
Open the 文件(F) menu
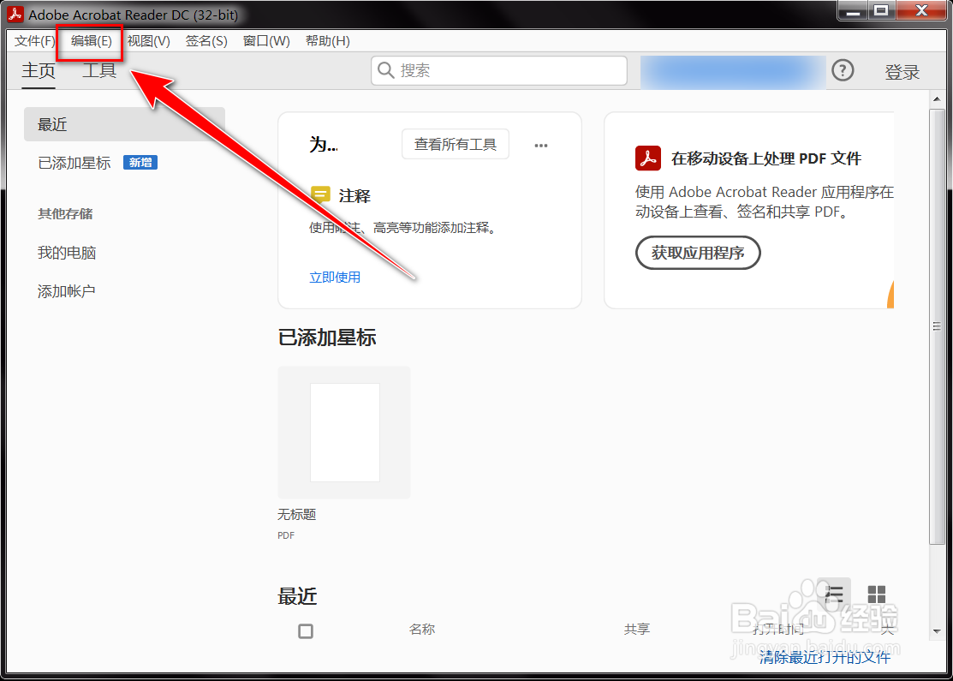click(34, 41)
